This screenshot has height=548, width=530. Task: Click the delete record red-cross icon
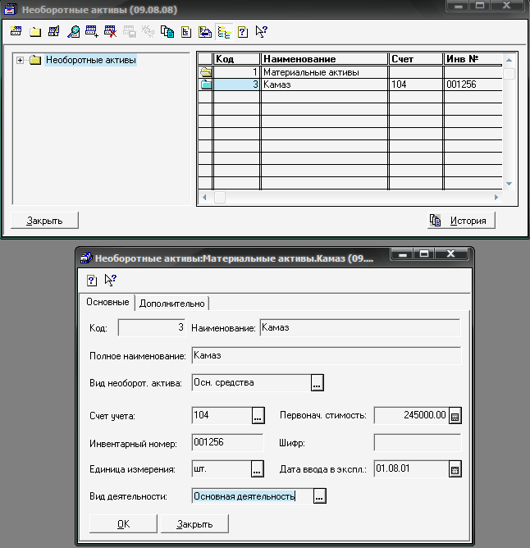click(x=111, y=31)
